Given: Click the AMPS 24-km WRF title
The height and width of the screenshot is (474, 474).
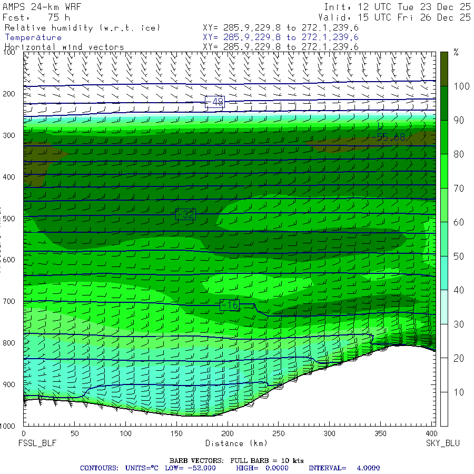Looking at the screenshot, I should tap(42, 7).
